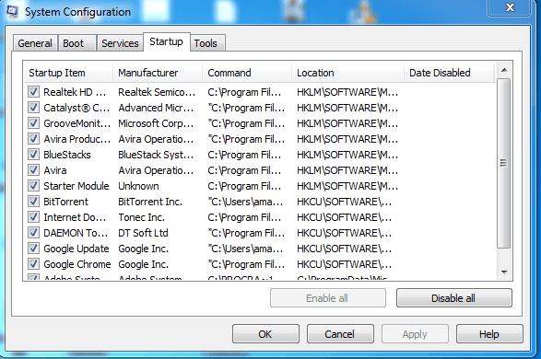Select the 'Google Inc.' cell in Google Update row

point(143,249)
